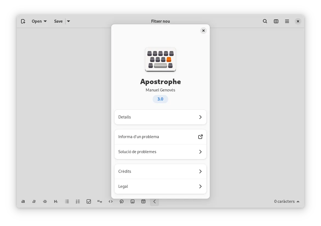
Task: Open the Open recent files dropdown
Action: coord(39,21)
